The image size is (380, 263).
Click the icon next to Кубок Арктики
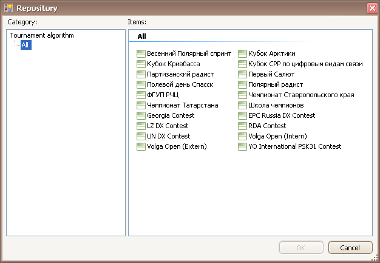click(x=243, y=53)
